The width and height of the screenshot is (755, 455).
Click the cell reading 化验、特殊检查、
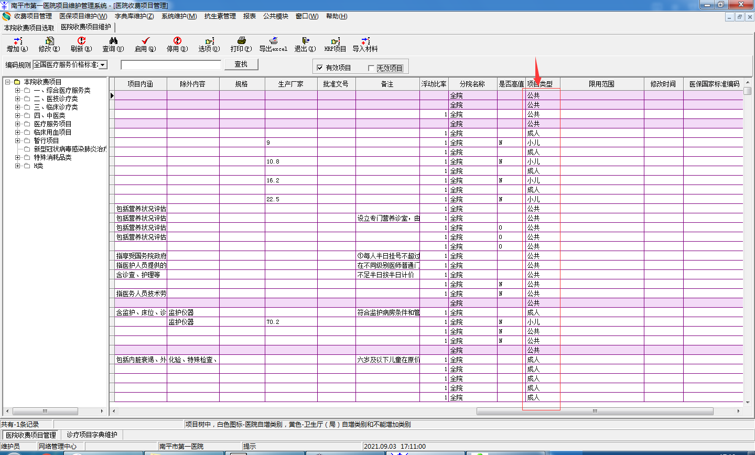tap(193, 360)
